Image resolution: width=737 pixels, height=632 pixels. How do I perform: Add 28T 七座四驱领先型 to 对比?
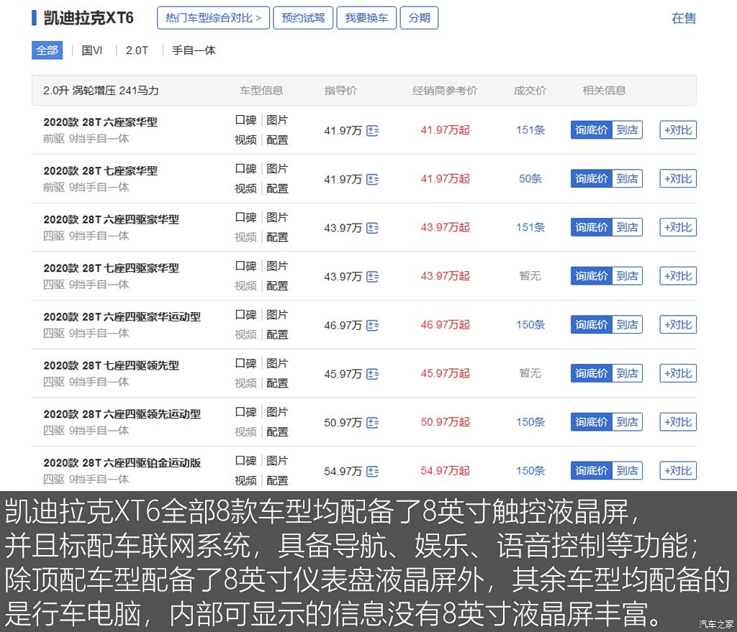pyautogui.click(x=678, y=374)
